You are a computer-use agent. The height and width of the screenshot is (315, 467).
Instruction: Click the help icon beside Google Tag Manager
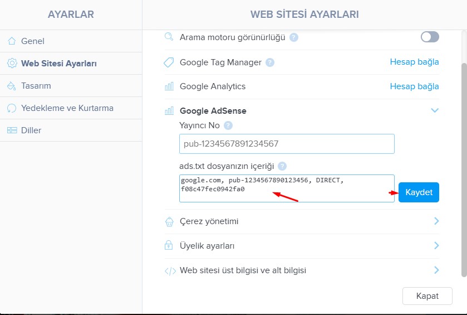[270, 62]
